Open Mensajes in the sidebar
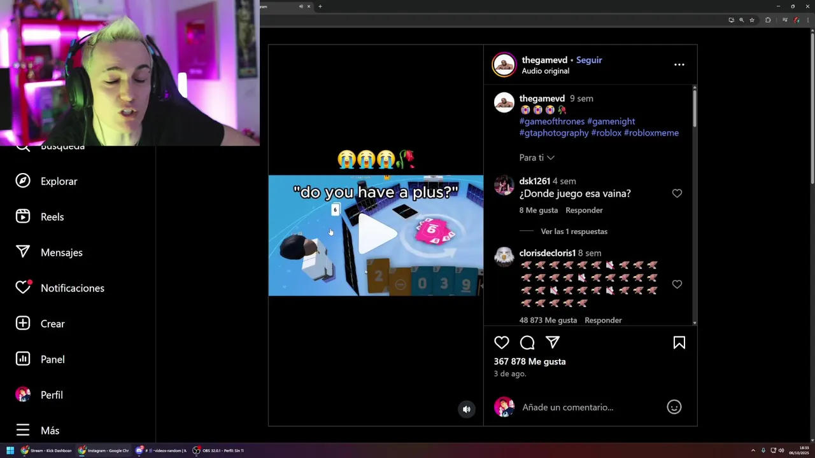This screenshot has width=815, height=458. click(49, 253)
